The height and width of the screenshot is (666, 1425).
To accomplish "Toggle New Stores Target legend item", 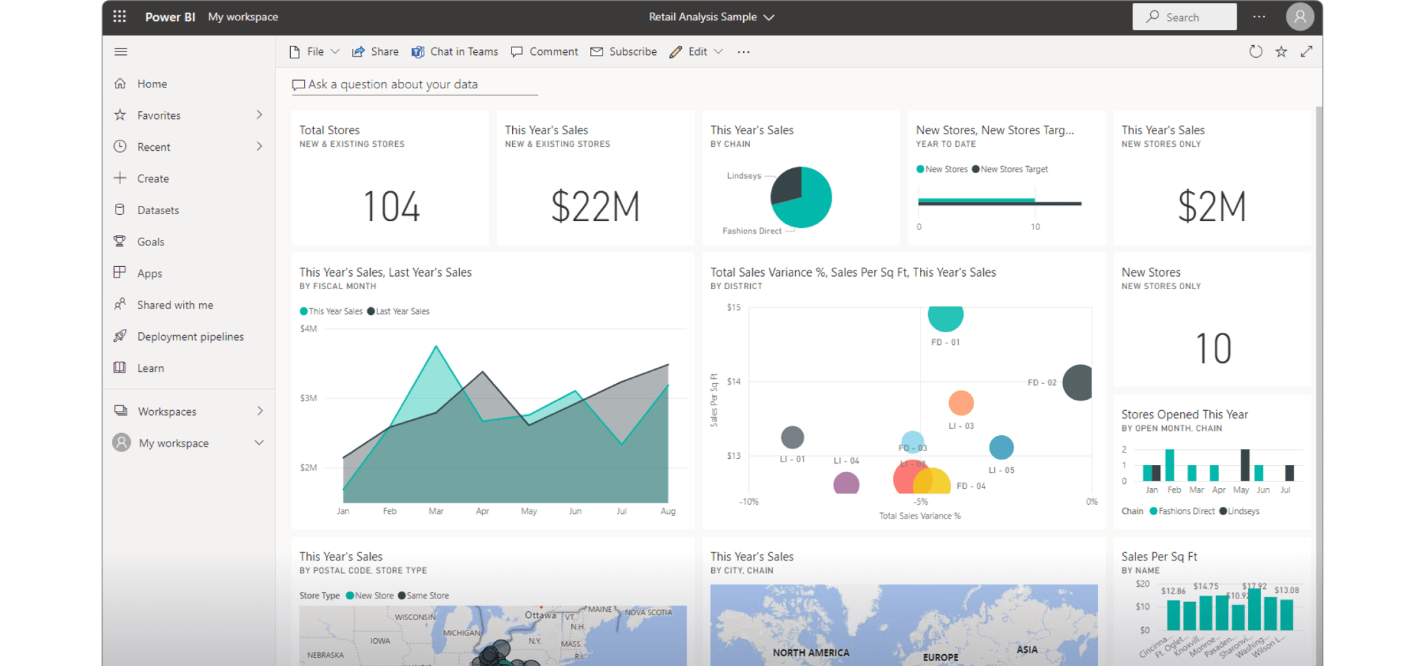I will click(976, 169).
